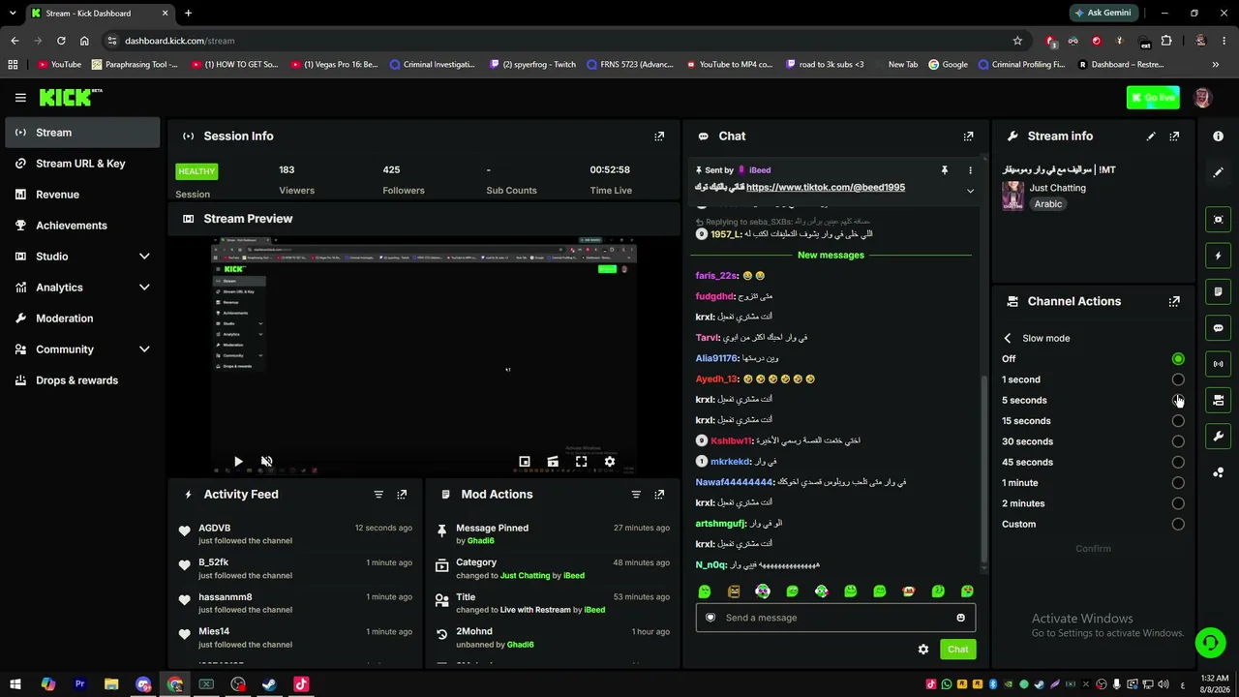Pop out the Activity Feed panel
This screenshot has width=1239, height=697.
[x=402, y=494]
